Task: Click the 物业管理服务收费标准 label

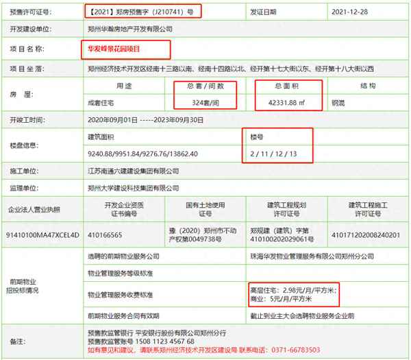Action: 121,295
